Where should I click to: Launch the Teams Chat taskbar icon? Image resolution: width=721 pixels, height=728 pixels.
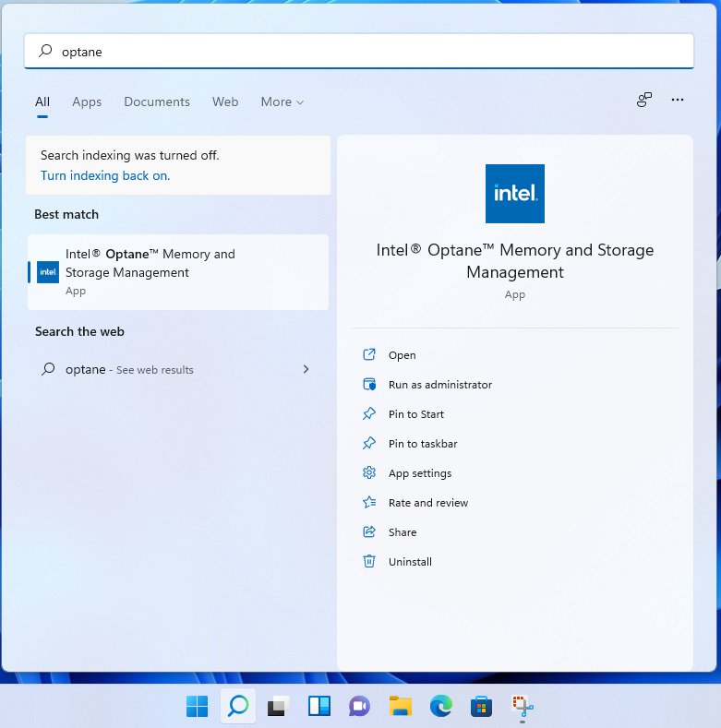pyautogui.click(x=359, y=707)
